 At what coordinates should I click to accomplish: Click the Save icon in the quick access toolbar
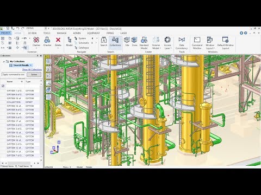tap(8, 28)
